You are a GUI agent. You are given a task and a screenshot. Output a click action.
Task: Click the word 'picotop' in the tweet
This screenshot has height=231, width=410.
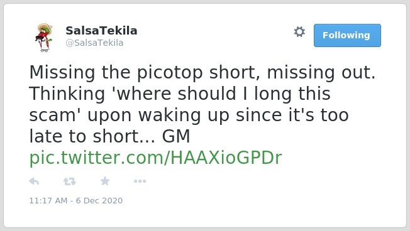(x=170, y=73)
